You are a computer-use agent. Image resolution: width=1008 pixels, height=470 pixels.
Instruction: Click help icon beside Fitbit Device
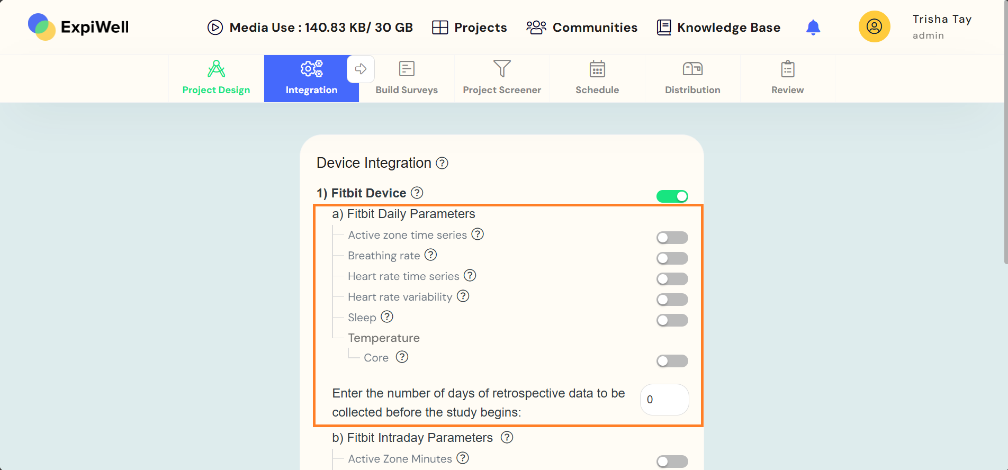click(417, 193)
